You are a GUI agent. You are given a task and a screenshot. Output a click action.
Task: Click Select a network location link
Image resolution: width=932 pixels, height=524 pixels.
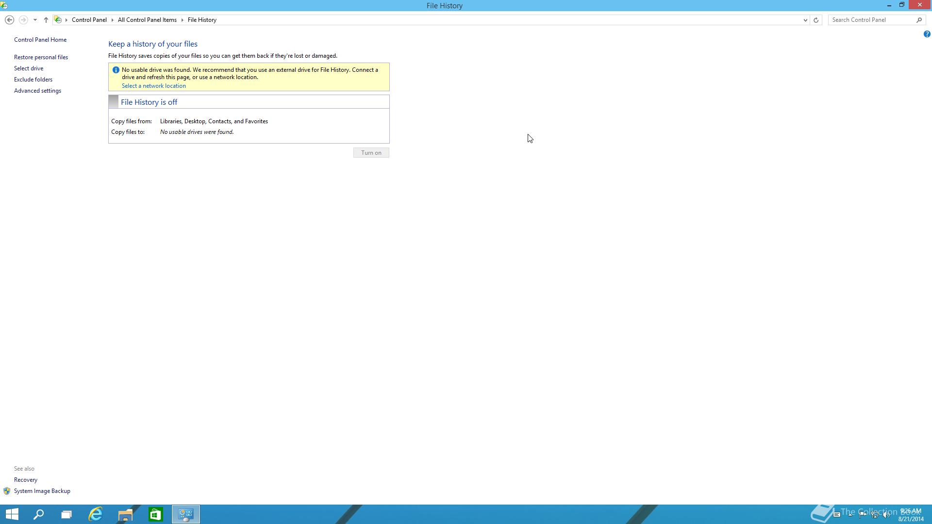(153, 86)
